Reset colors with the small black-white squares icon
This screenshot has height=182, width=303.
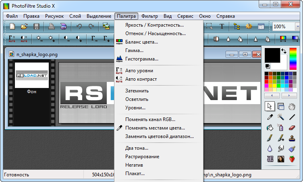(268, 67)
